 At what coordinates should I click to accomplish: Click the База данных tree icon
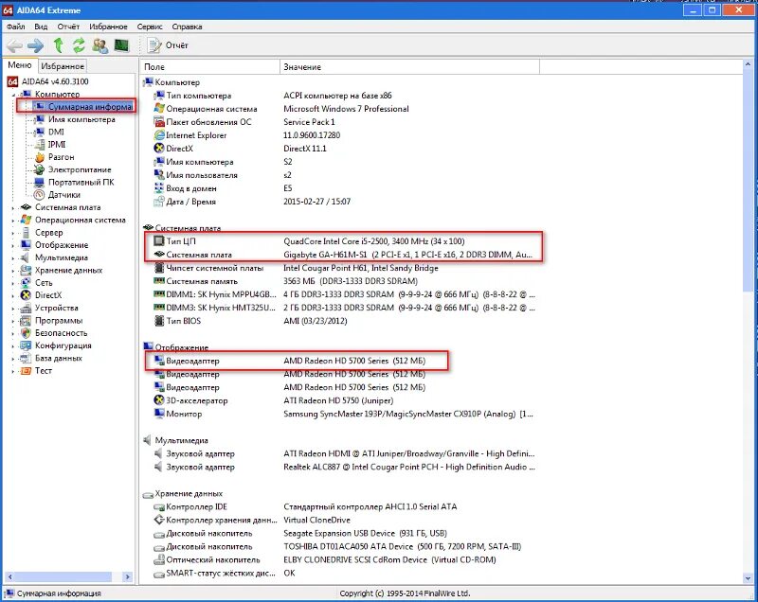(26, 358)
